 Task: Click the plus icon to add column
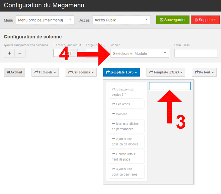click(9, 53)
